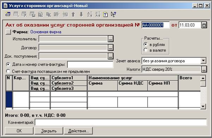Click the Док. поступления input field
Viewport: 212px width, 138px height.
click(x=73, y=56)
